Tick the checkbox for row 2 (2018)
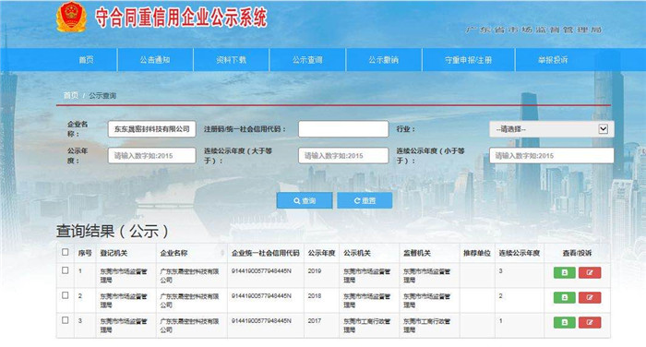This screenshot has height=347, width=646. [x=66, y=295]
